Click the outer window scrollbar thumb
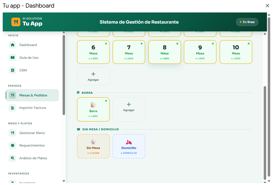 click(x=269, y=97)
